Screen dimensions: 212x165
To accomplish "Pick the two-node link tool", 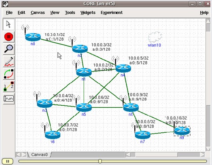I will (8, 86).
